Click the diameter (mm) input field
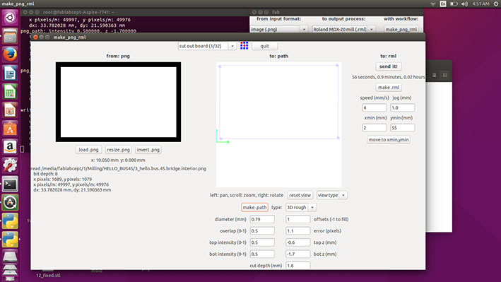The height and width of the screenshot is (282, 501). [x=262, y=219]
